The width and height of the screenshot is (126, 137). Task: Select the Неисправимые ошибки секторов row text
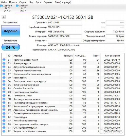(31, 124)
